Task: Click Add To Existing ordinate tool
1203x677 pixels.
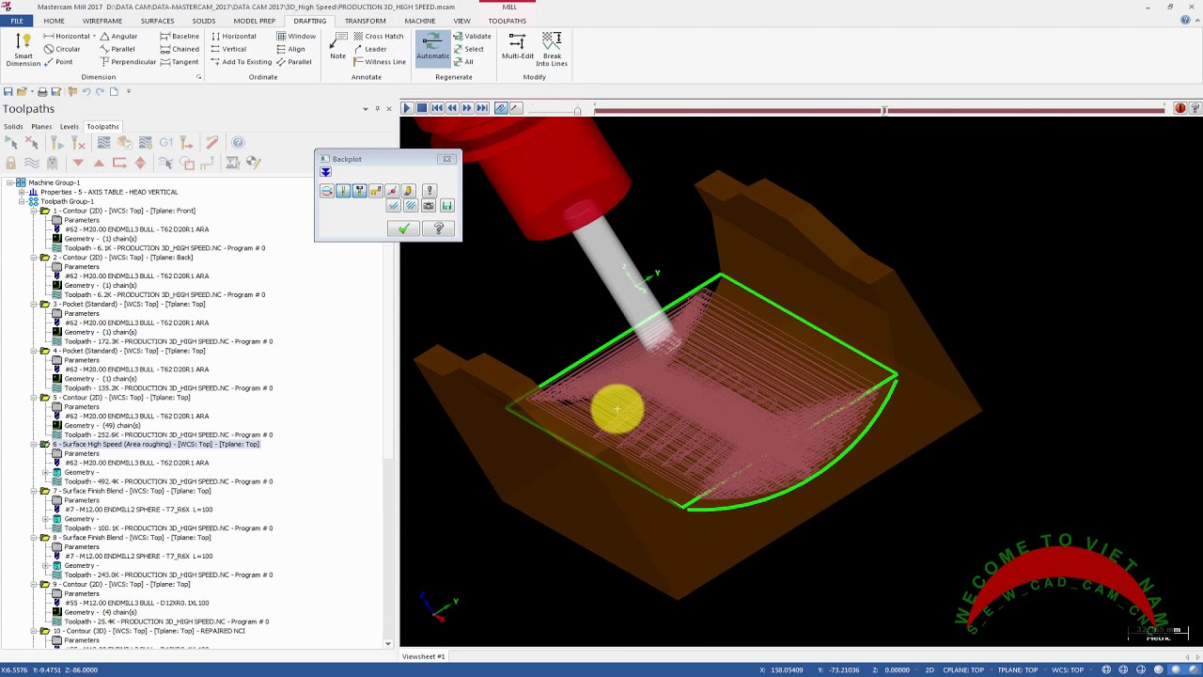Action: click(x=241, y=62)
